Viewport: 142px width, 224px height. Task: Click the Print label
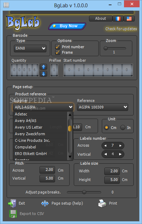[113, 203]
